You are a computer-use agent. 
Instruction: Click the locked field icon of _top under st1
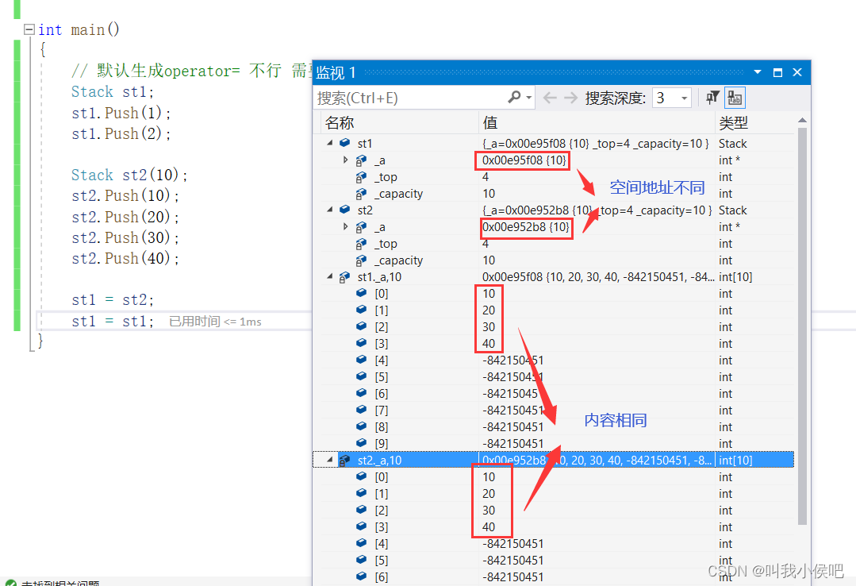(362, 177)
